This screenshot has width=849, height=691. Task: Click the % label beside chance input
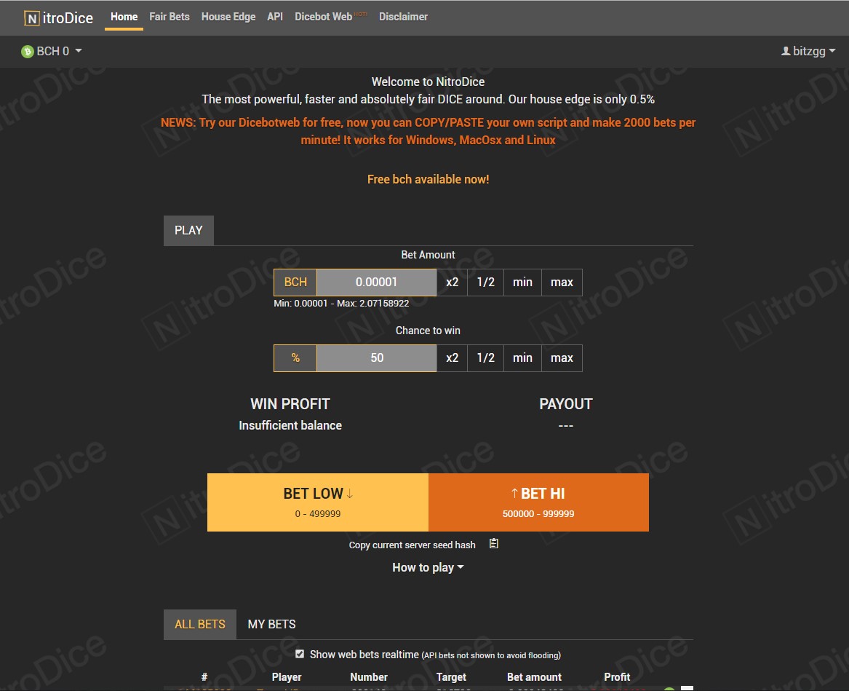tap(295, 358)
